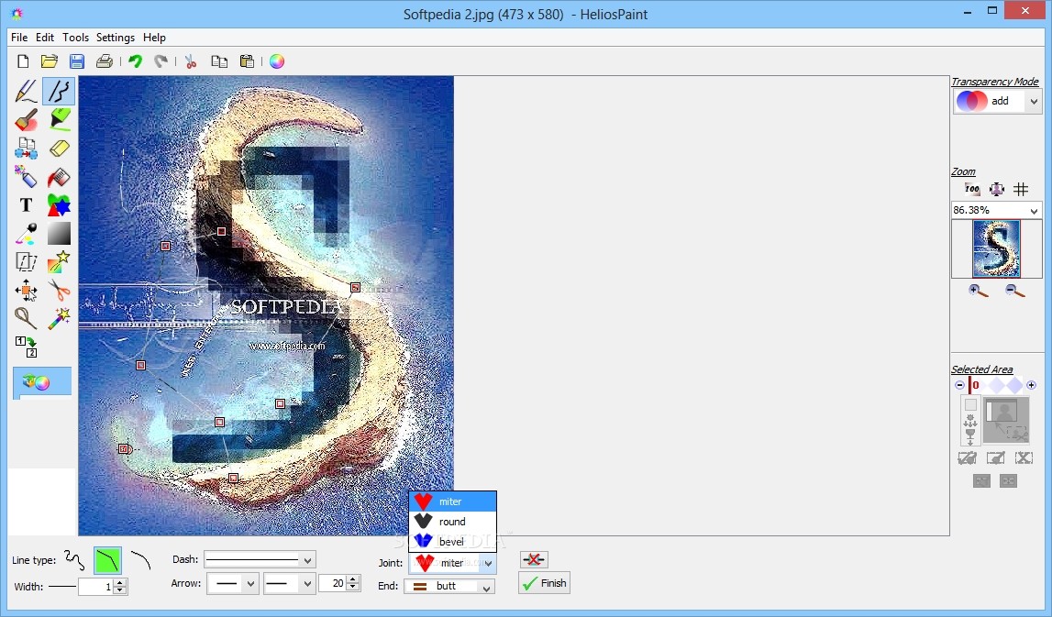Choose round joint option
The height and width of the screenshot is (617, 1052).
[452, 522]
